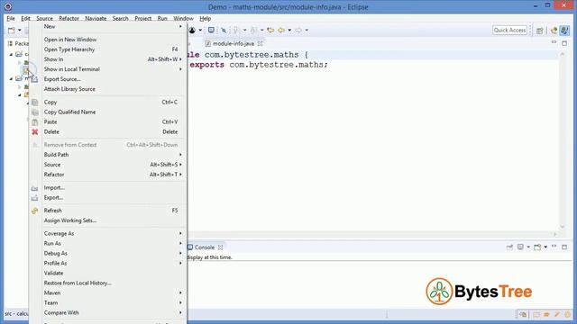The width and height of the screenshot is (577, 324).
Task: Open the Search menu
Action: pyautogui.click(x=120, y=18)
